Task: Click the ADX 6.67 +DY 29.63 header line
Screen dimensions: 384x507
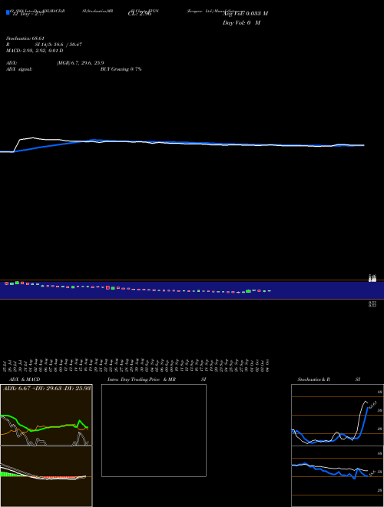Action: click(x=47, y=388)
